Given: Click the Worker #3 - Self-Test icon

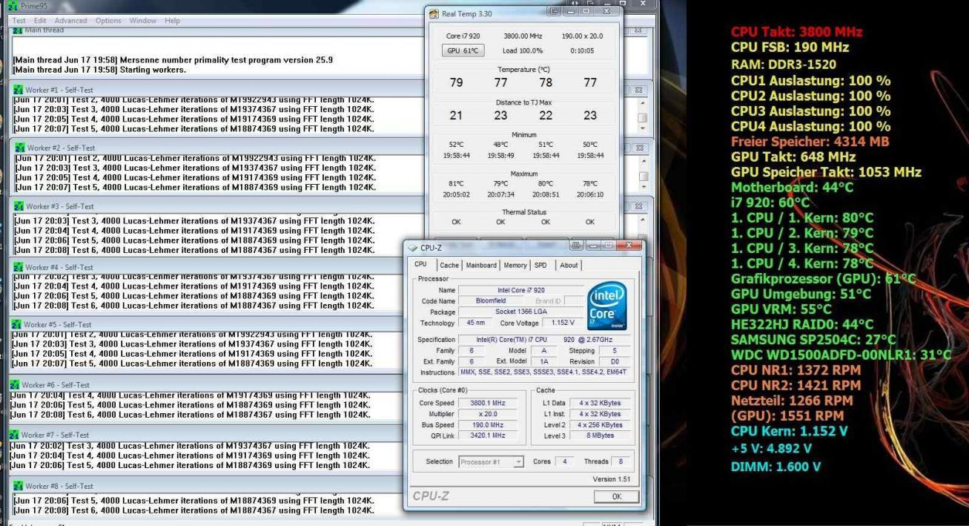Looking at the screenshot, I should click(19, 206).
